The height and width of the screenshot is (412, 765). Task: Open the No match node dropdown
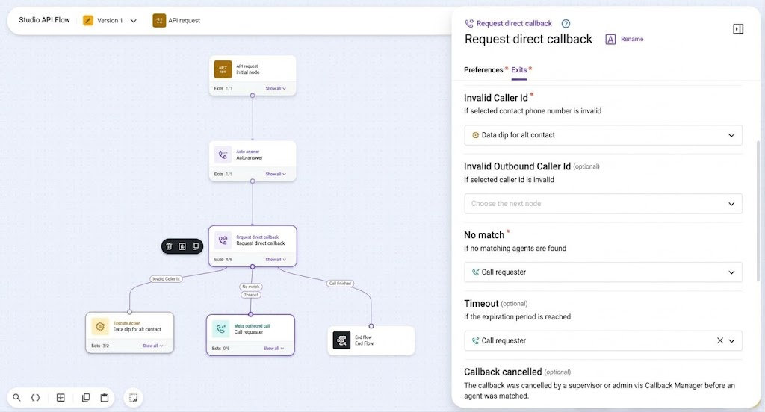coord(603,272)
